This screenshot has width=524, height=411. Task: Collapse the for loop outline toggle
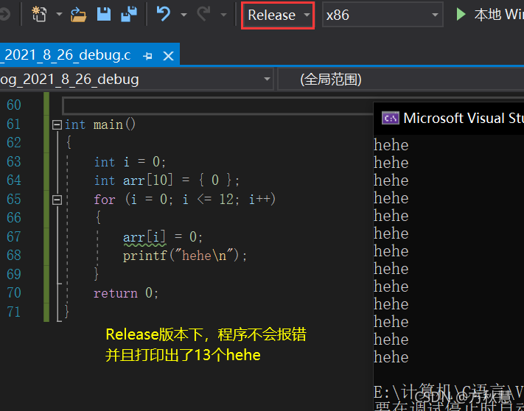tap(57, 200)
